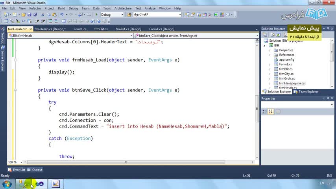The height and width of the screenshot is (189, 336).
Task: Click the Find in Files icon
Action: 129,15
